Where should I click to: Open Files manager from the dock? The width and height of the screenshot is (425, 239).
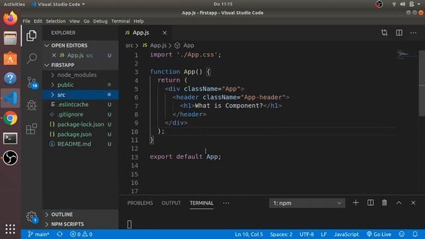[11, 39]
